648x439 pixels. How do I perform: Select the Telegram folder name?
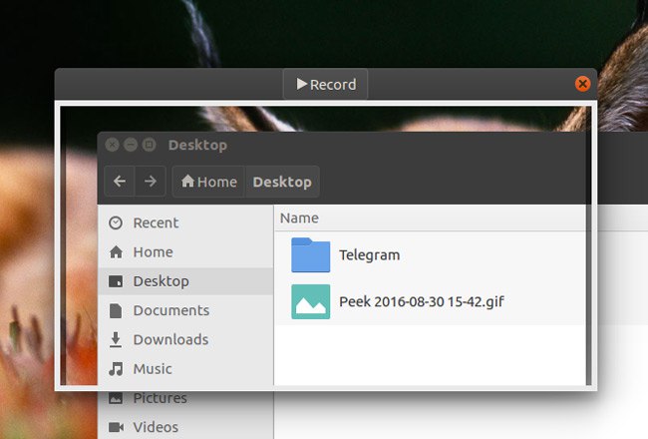[370, 255]
